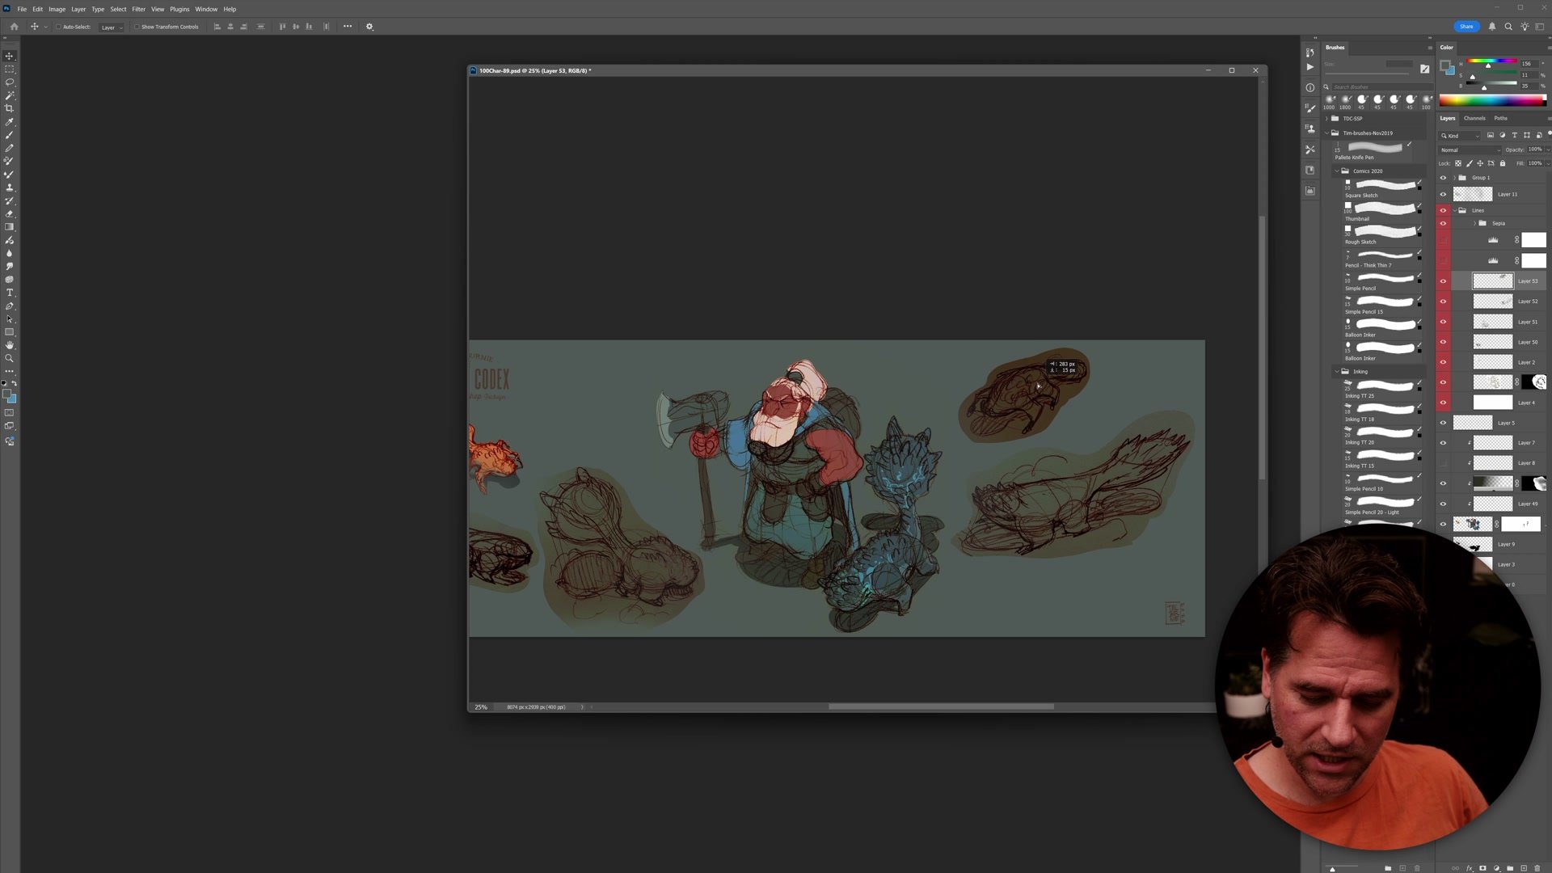Select the Horizontal Type tool

tap(10, 293)
